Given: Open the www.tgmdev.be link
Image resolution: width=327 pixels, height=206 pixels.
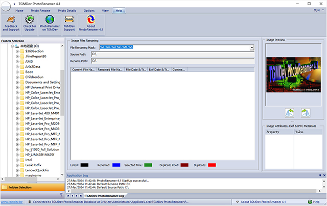Looking at the screenshot, I should (12, 202).
